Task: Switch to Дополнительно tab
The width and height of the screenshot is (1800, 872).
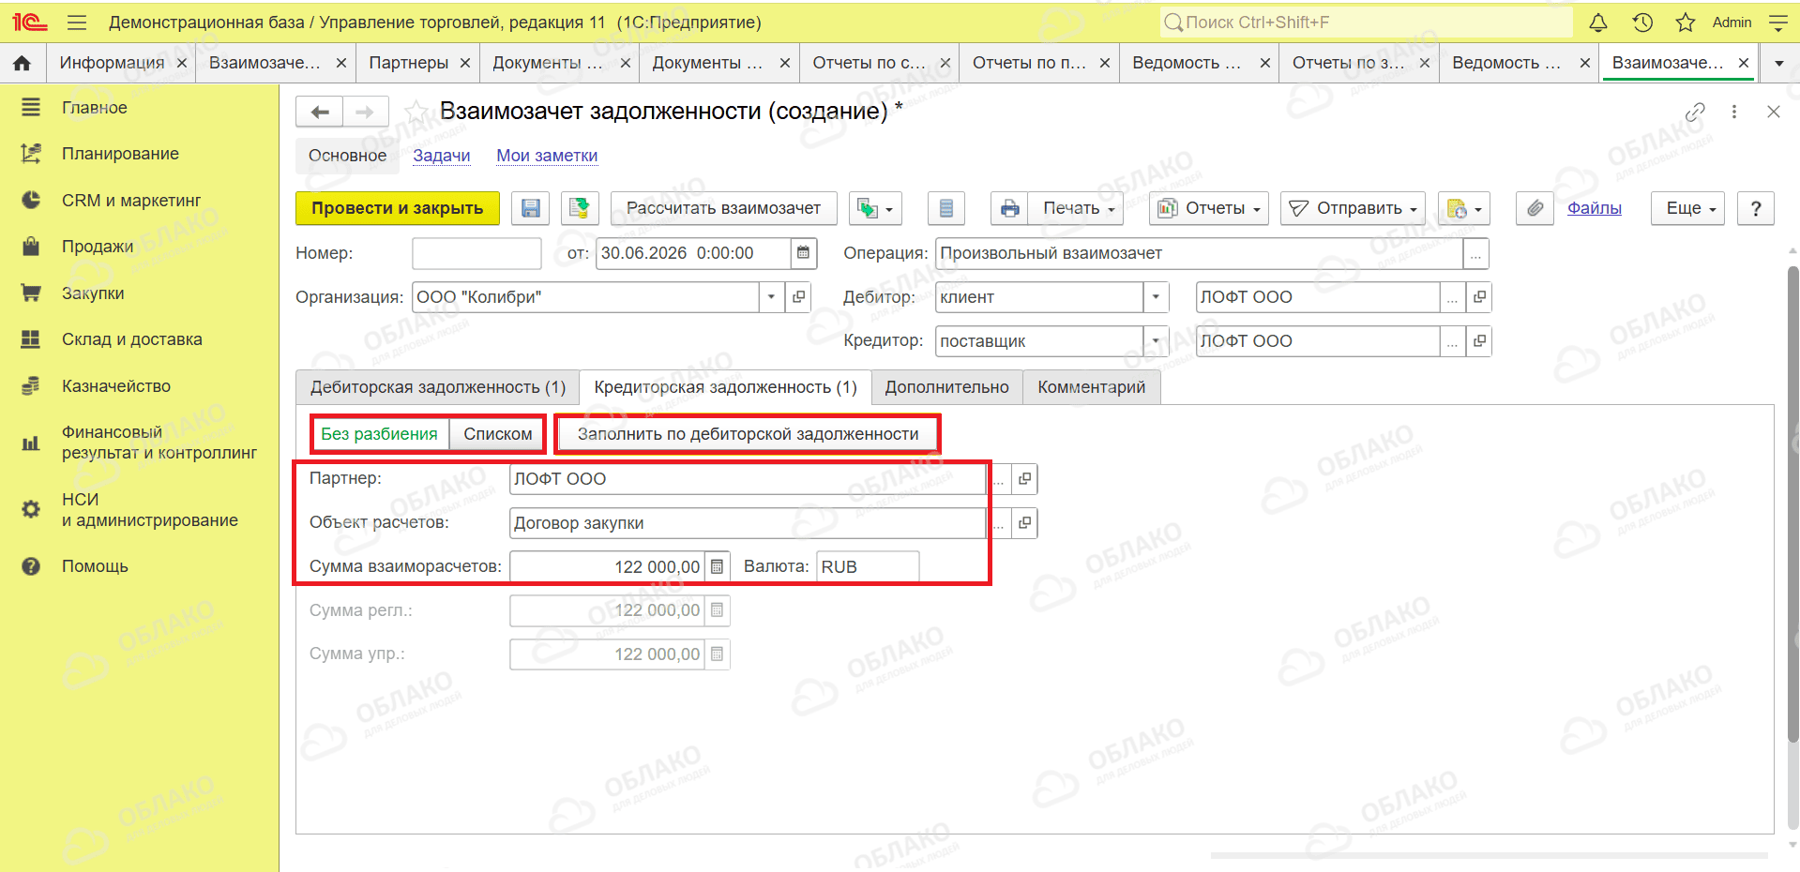Action: click(947, 387)
